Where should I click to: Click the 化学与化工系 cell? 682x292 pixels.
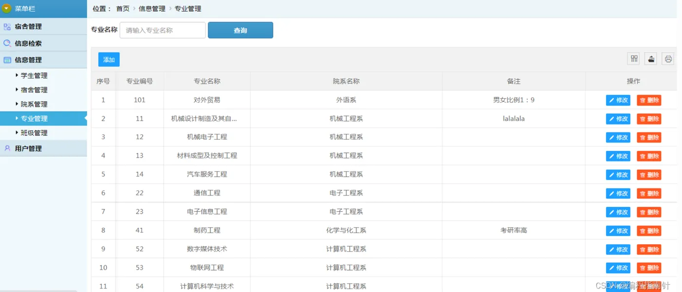point(346,230)
